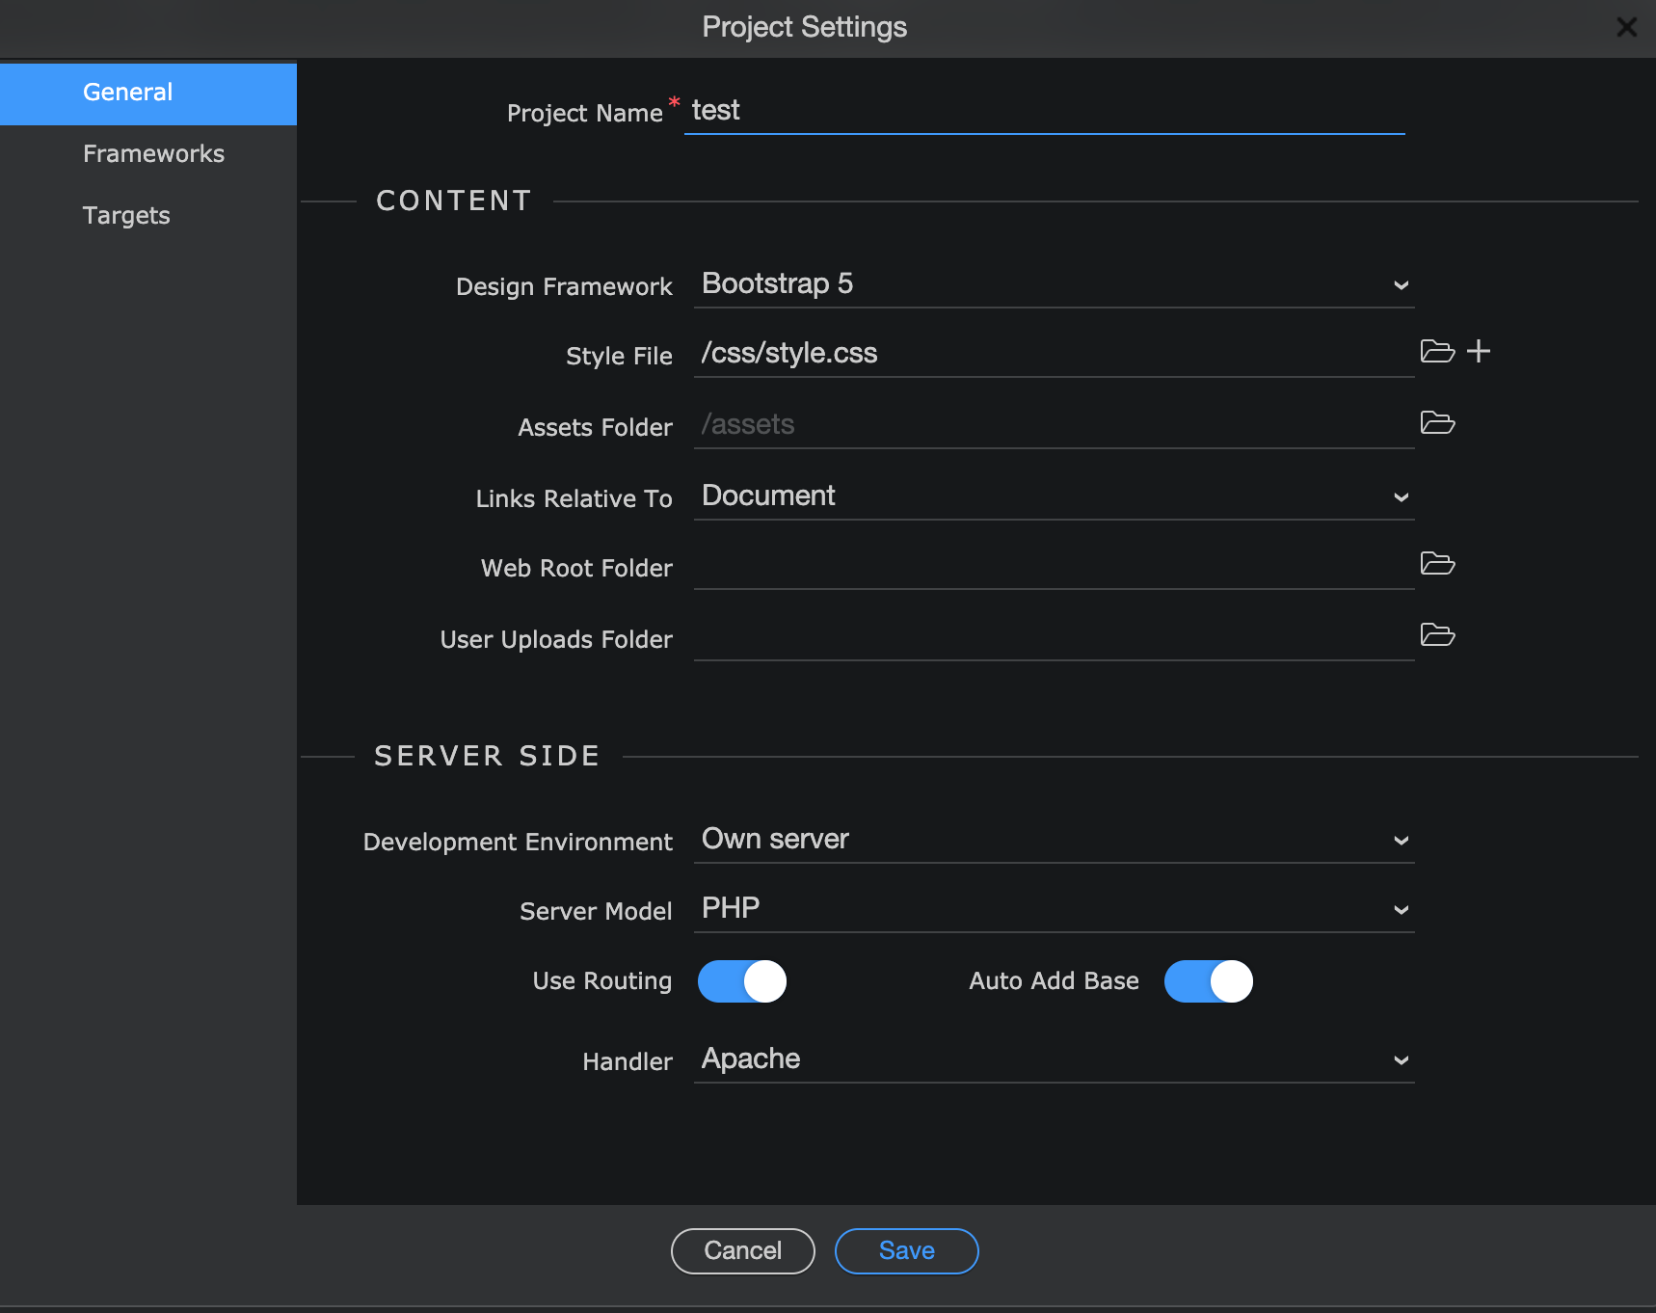Image resolution: width=1656 pixels, height=1313 pixels.
Task: Focus the Web Root Folder text field
Action: (1055, 566)
